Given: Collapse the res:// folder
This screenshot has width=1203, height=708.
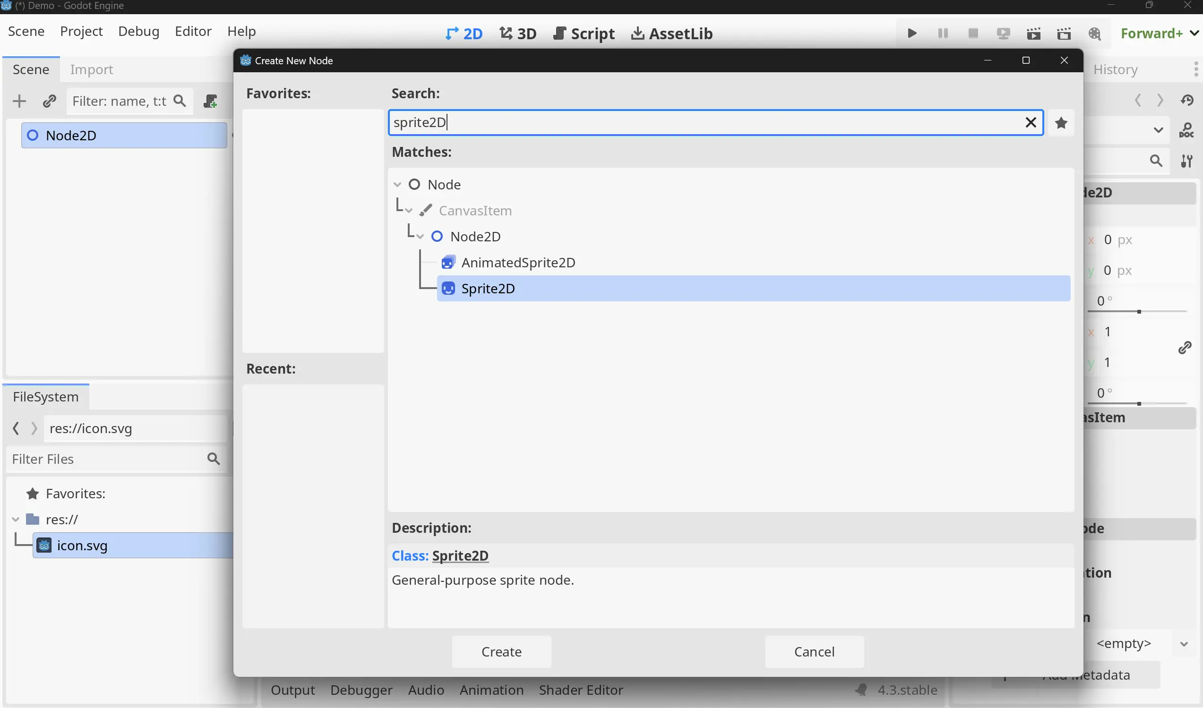Looking at the screenshot, I should point(16,520).
